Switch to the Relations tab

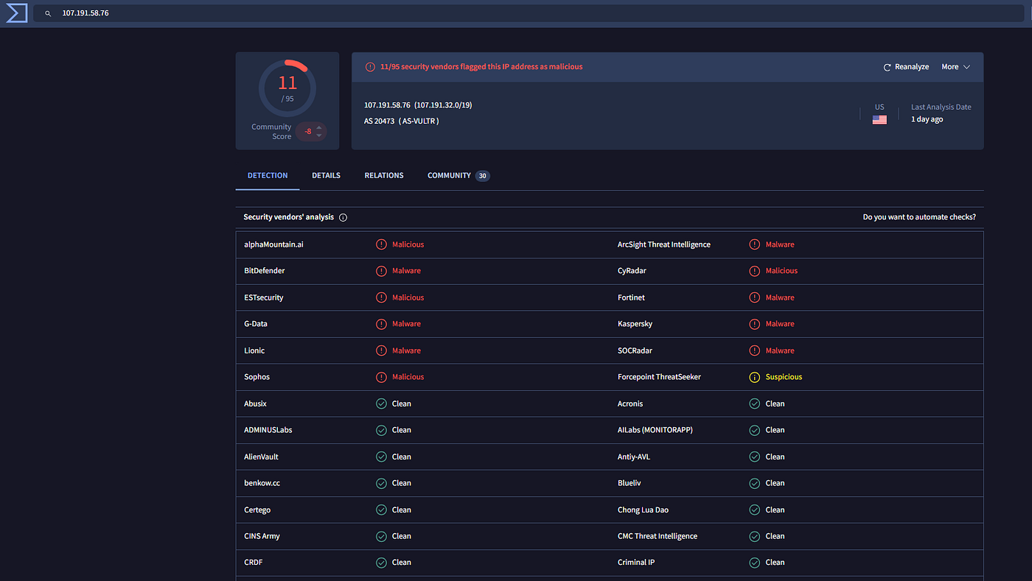(x=384, y=175)
